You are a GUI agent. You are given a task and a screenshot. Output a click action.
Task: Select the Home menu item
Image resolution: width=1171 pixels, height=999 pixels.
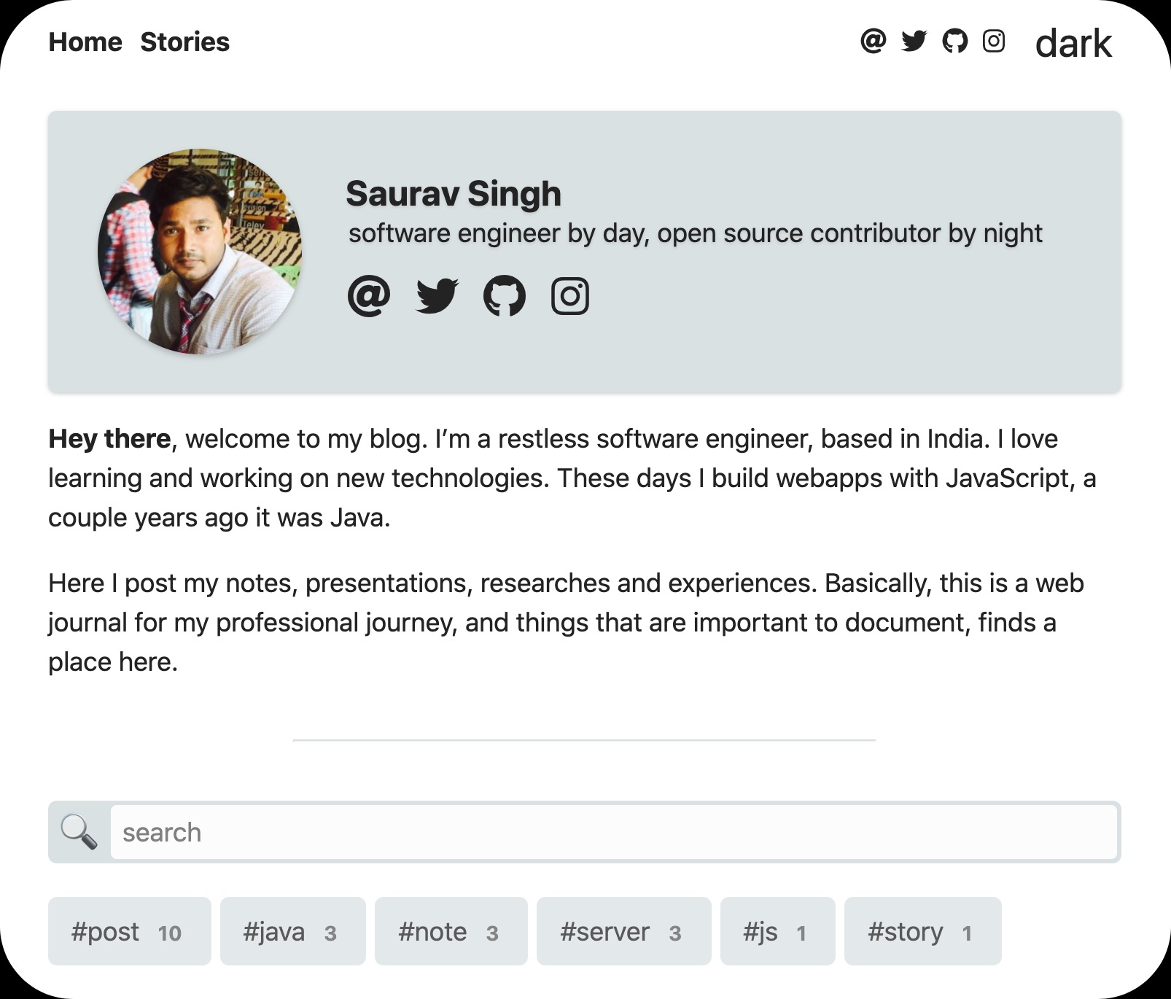point(85,42)
